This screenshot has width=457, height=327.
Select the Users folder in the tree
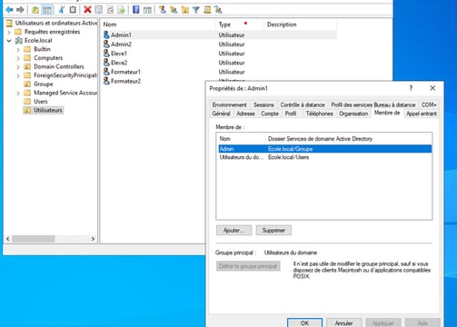pyautogui.click(x=41, y=102)
